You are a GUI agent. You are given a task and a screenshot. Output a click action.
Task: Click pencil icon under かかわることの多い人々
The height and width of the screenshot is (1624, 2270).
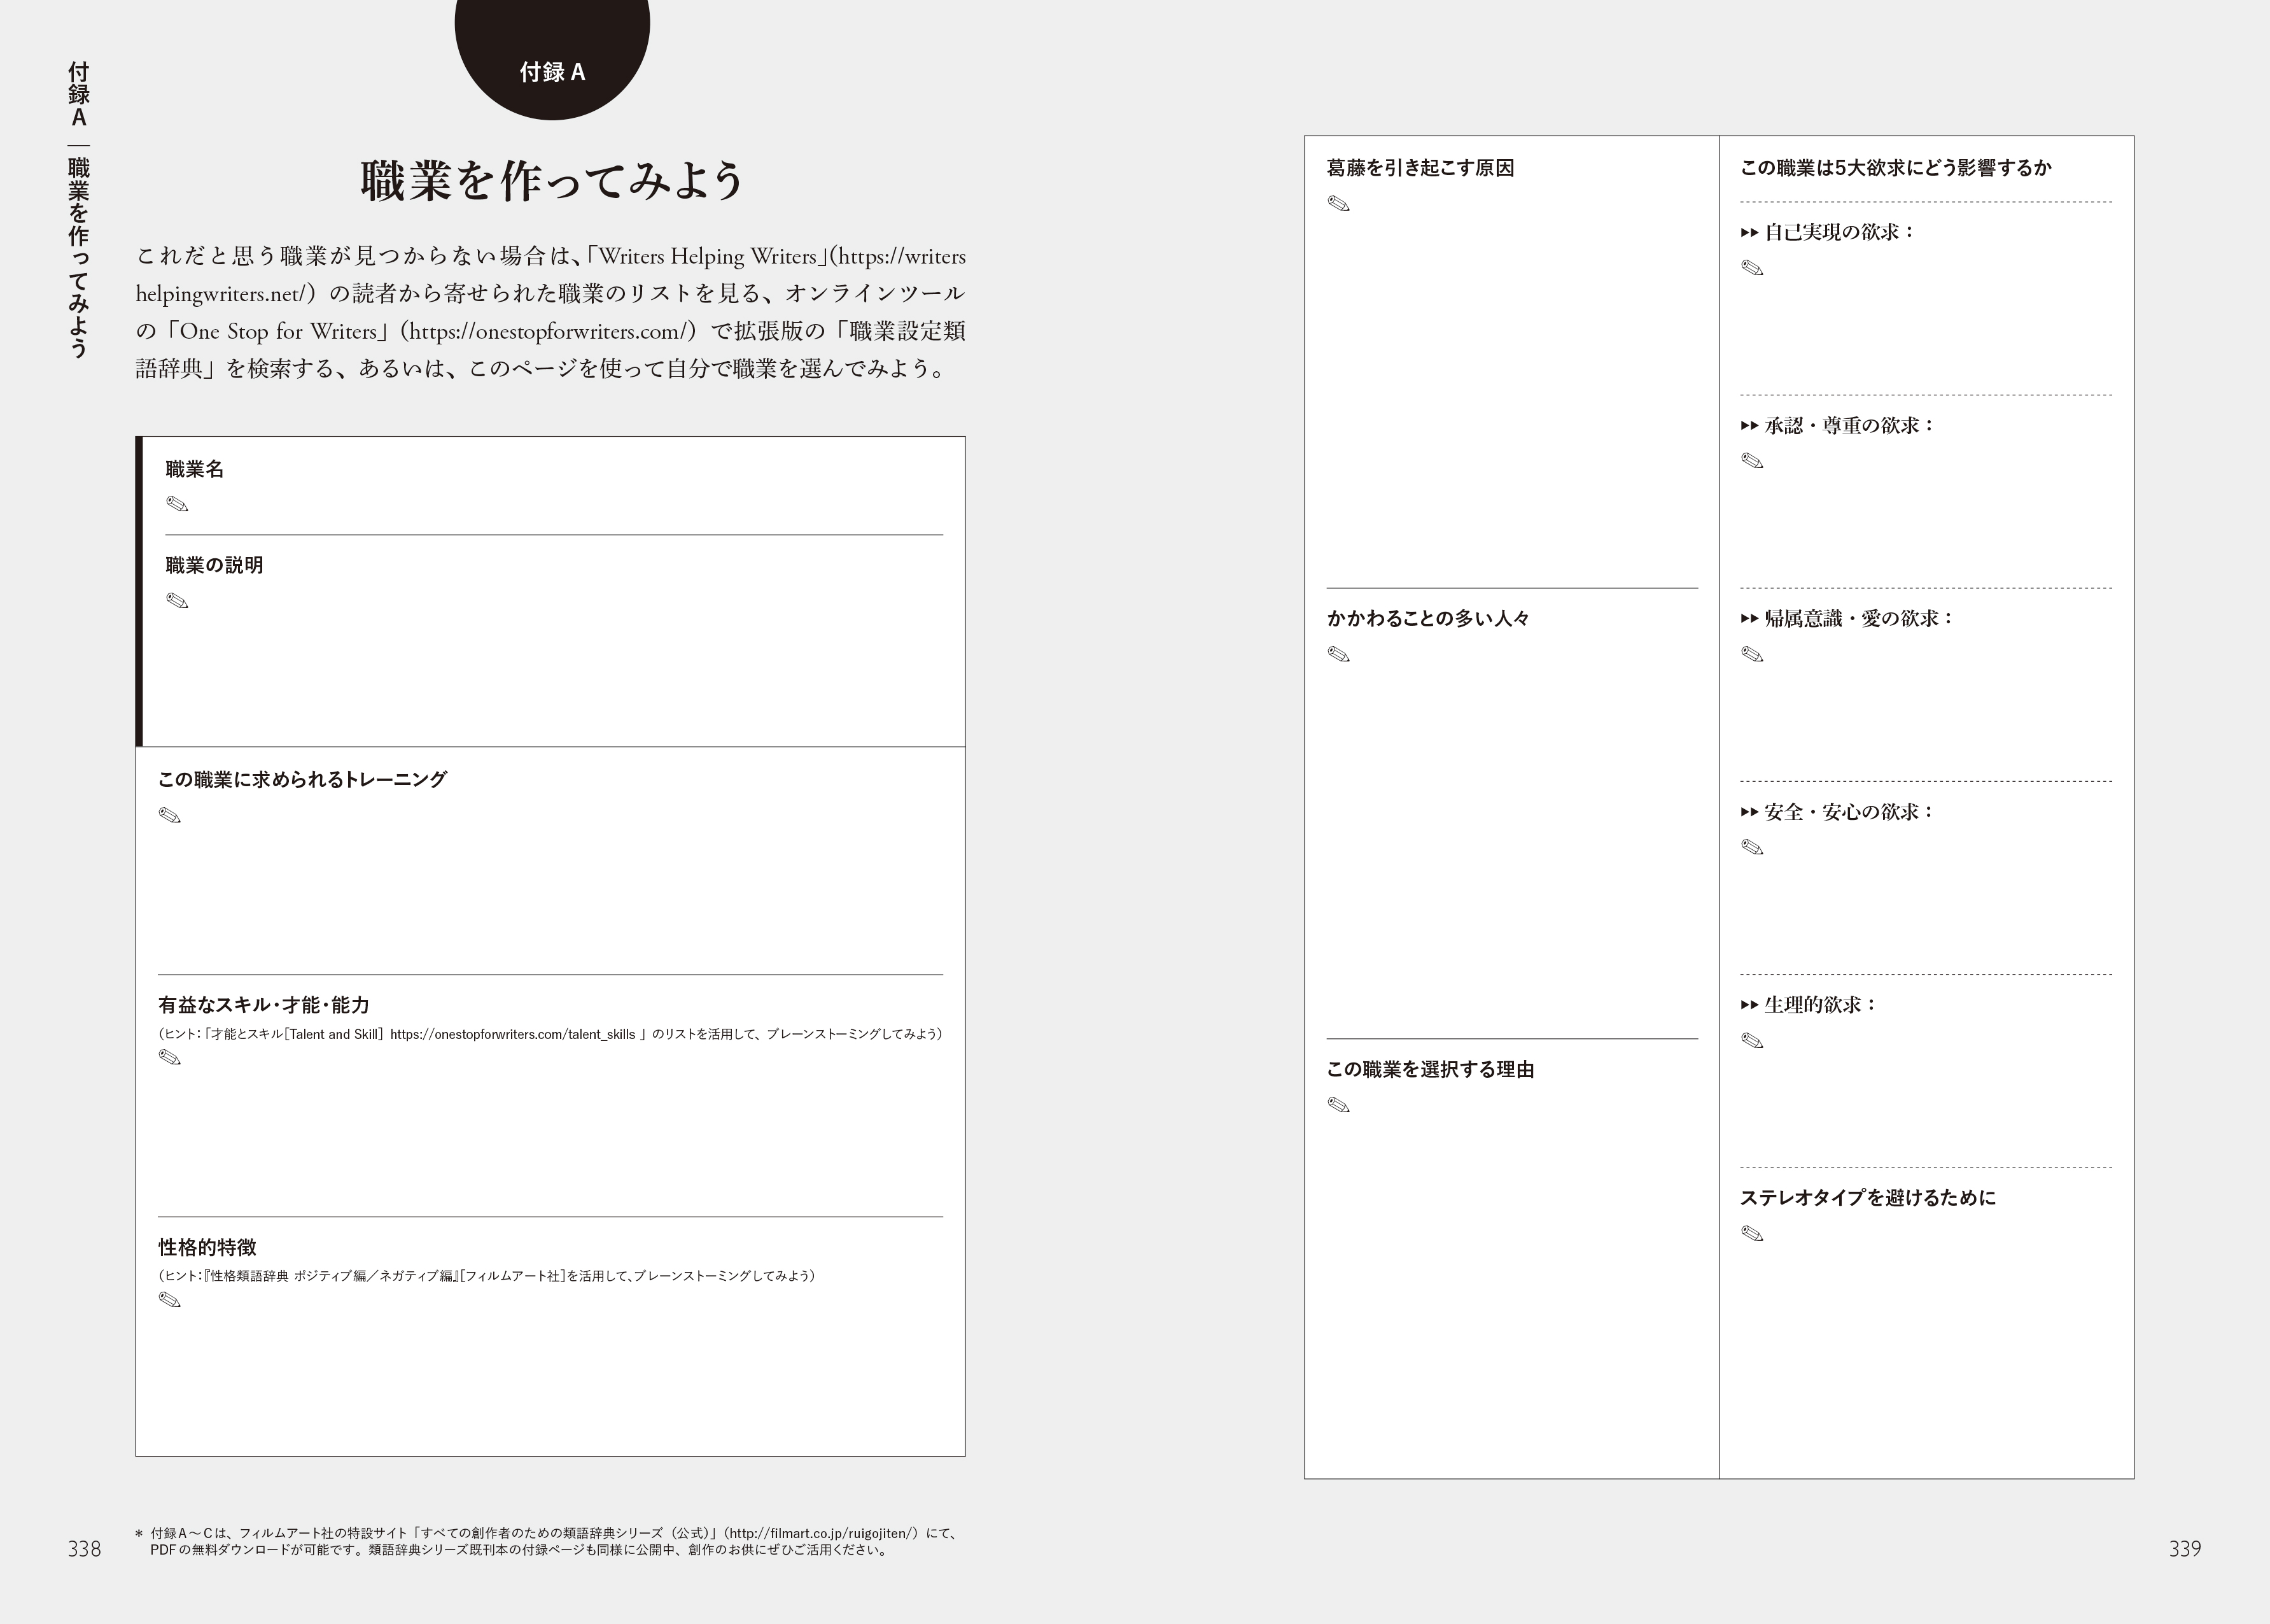(1338, 654)
